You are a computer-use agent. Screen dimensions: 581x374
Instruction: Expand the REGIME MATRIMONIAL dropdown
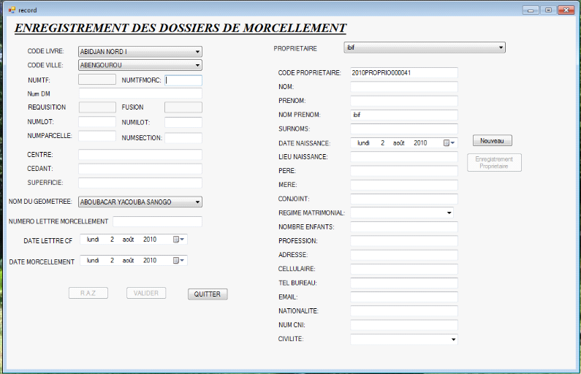coord(449,213)
